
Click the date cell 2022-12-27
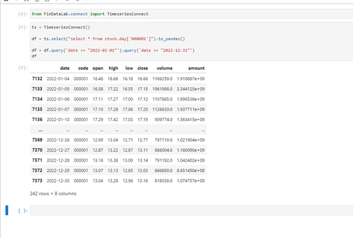click(x=58, y=150)
